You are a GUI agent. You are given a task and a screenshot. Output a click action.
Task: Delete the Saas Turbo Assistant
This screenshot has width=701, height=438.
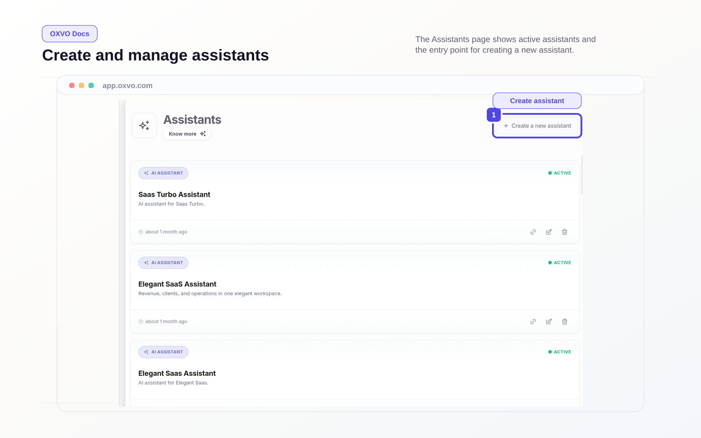coord(565,232)
